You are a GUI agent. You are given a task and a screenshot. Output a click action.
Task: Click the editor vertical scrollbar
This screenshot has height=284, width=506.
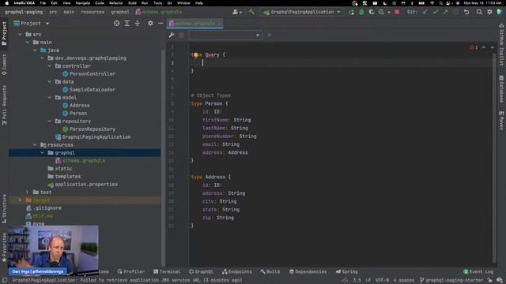tap(494, 158)
